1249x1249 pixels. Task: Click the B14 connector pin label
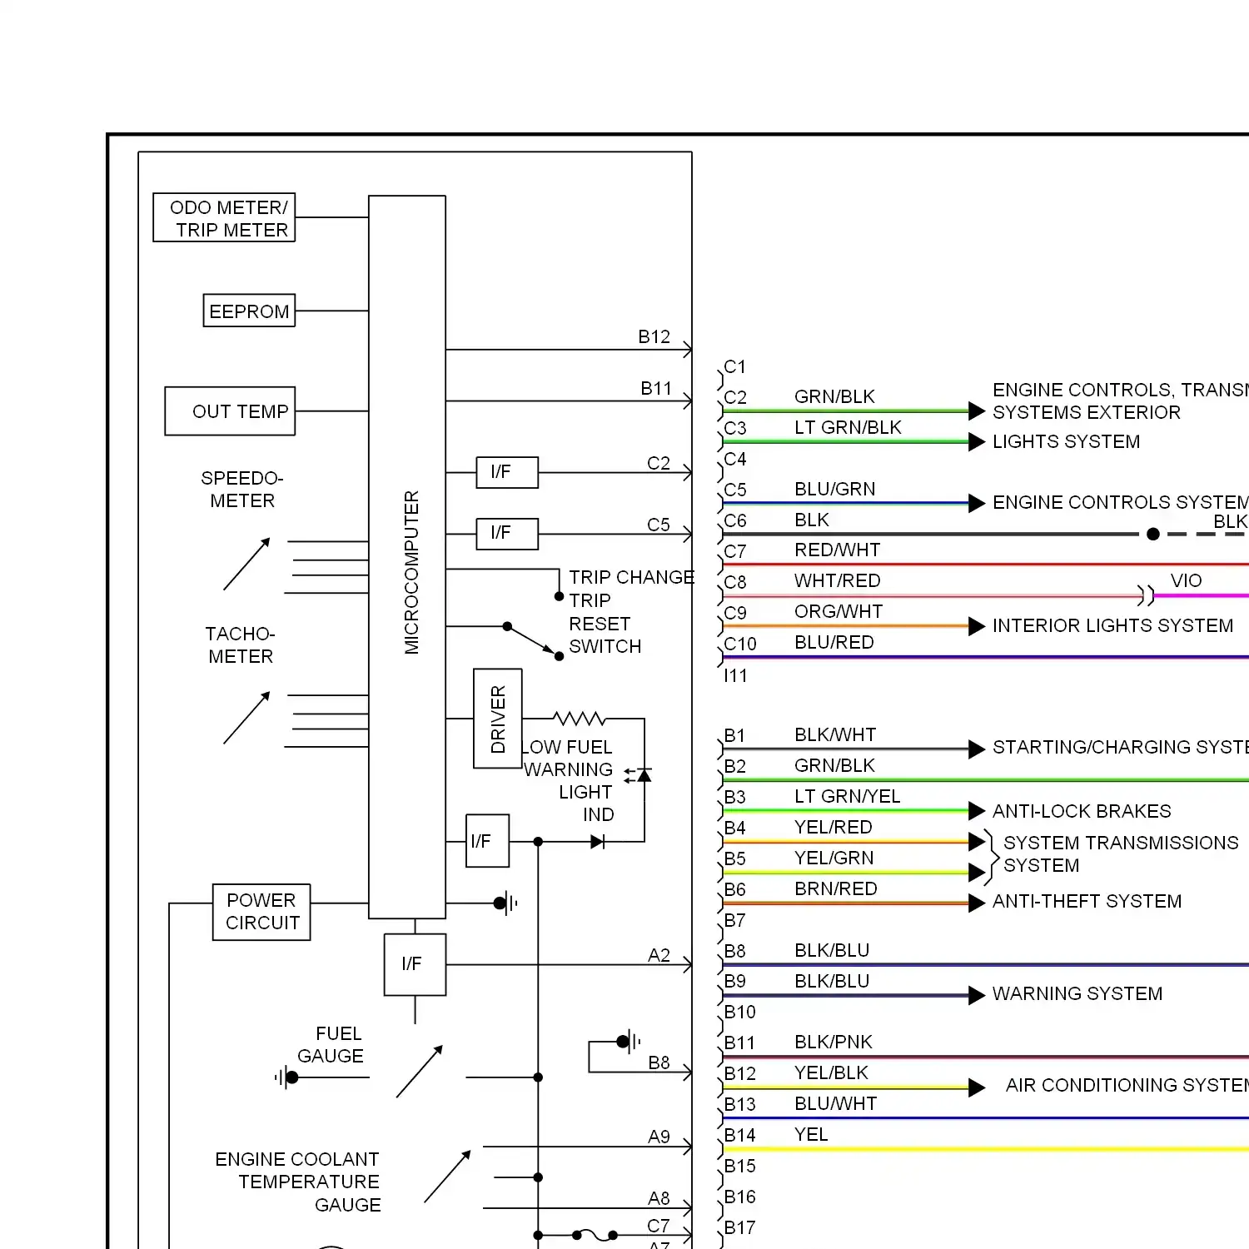739,1135
